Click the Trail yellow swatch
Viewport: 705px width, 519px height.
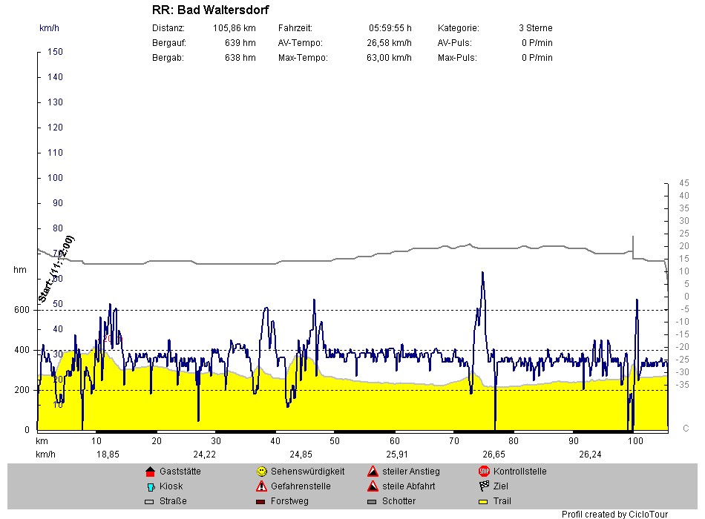(x=484, y=502)
